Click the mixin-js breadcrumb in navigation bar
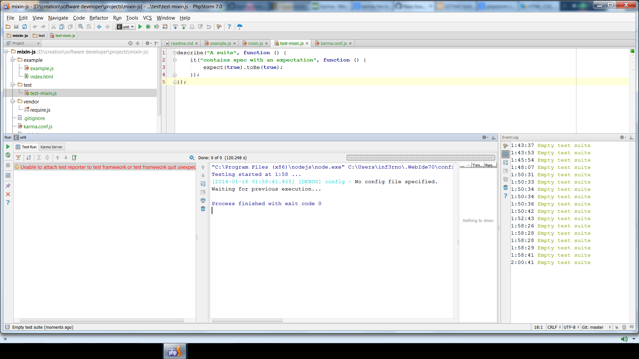Screen dimensions: 639x359 pos(17,36)
